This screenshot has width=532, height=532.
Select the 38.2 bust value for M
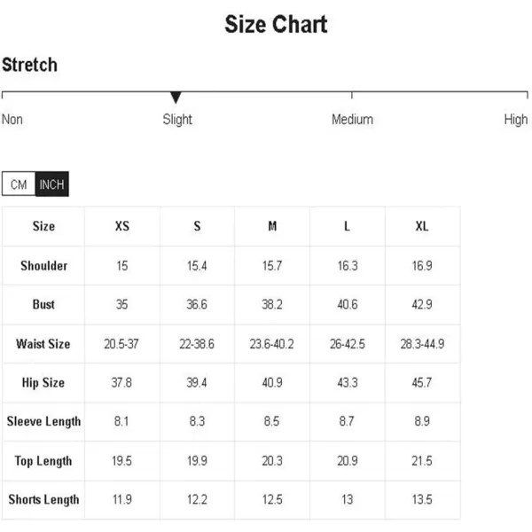pos(272,304)
